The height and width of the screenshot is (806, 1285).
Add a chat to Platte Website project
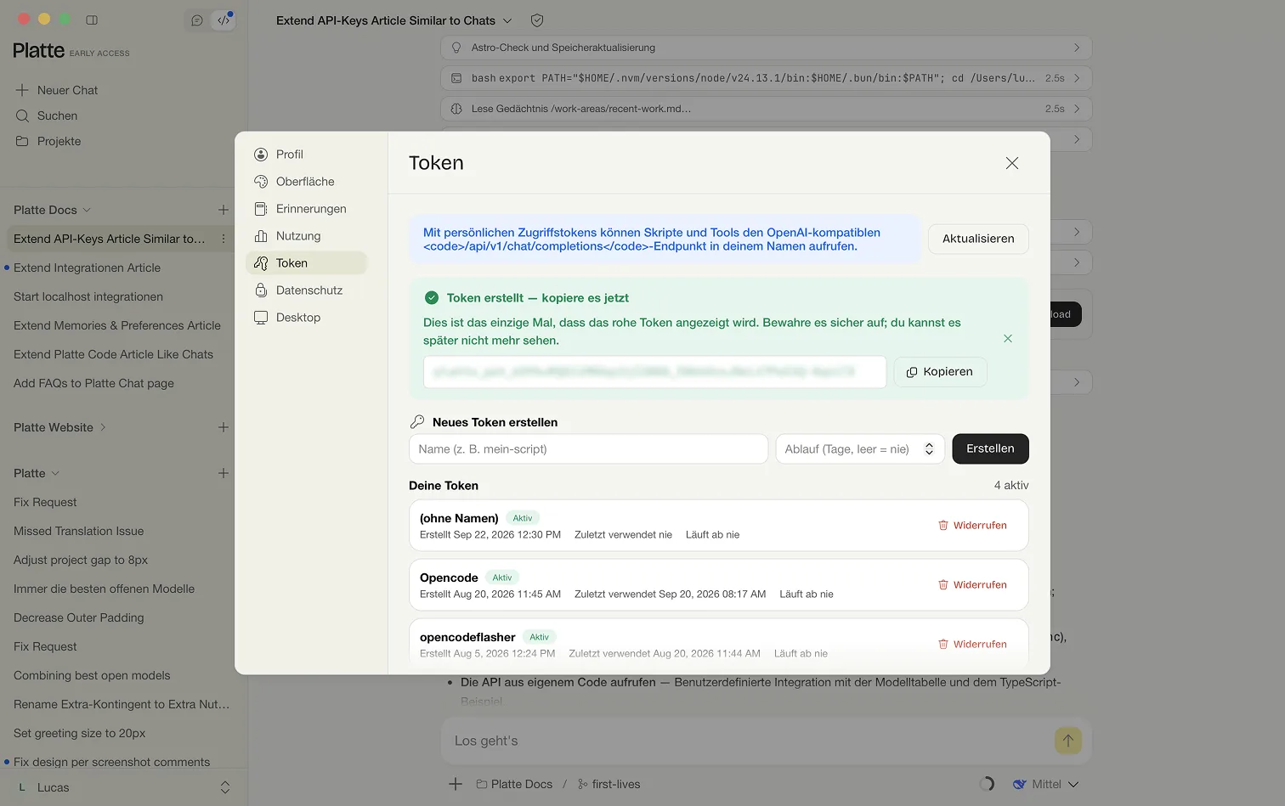pyautogui.click(x=224, y=427)
